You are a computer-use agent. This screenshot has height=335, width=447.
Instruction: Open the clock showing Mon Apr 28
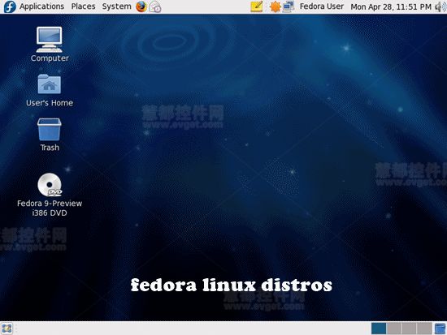(391, 6)
